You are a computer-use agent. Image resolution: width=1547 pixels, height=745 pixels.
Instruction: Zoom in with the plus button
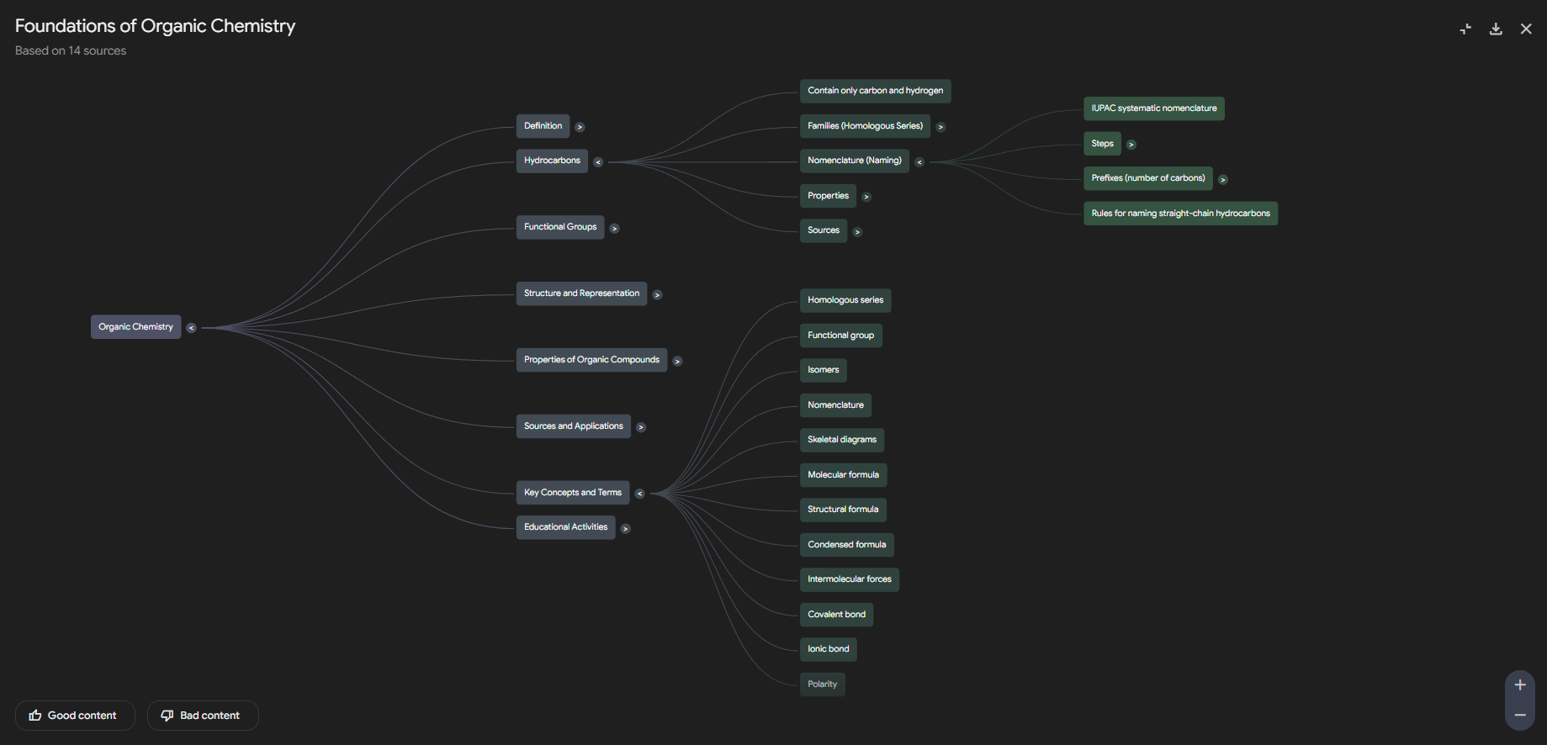[x=1520, y=685]
